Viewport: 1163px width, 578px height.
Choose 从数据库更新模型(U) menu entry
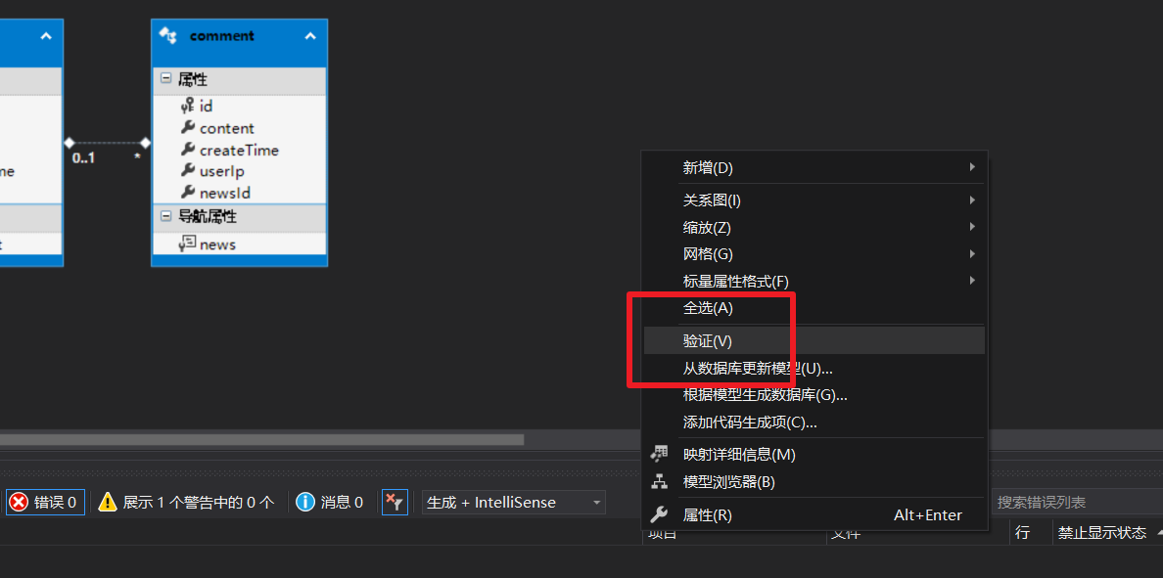(755, 368)
